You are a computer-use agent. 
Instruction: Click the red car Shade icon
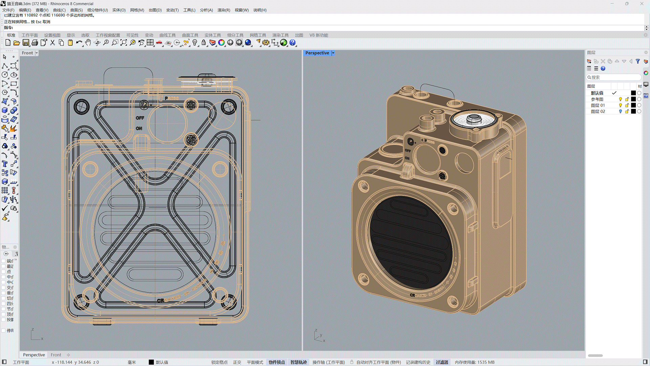(159, 43)
